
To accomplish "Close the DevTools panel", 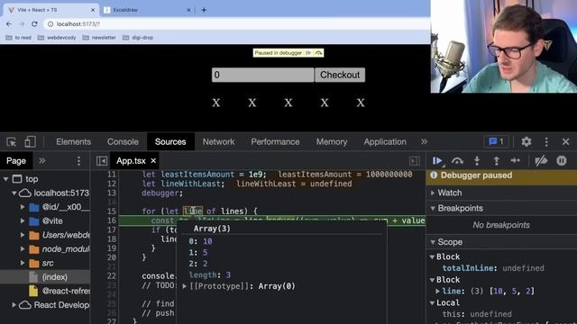I will tap(565, 142).
